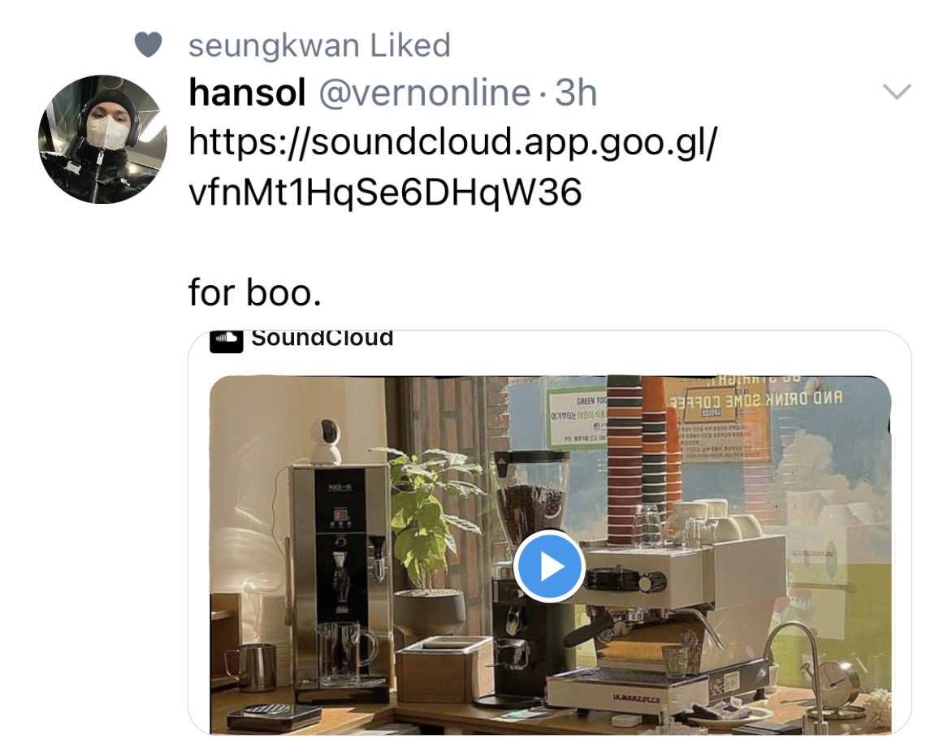This screenshot has width=926, height=748.
Task: Open hansol's round profile avatar
Action: coord(102,140)
